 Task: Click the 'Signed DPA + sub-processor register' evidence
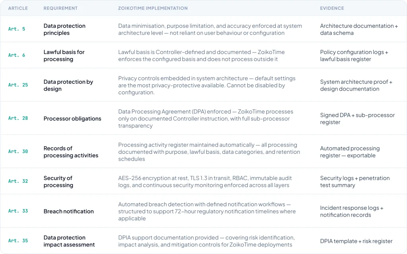(357, 118)
